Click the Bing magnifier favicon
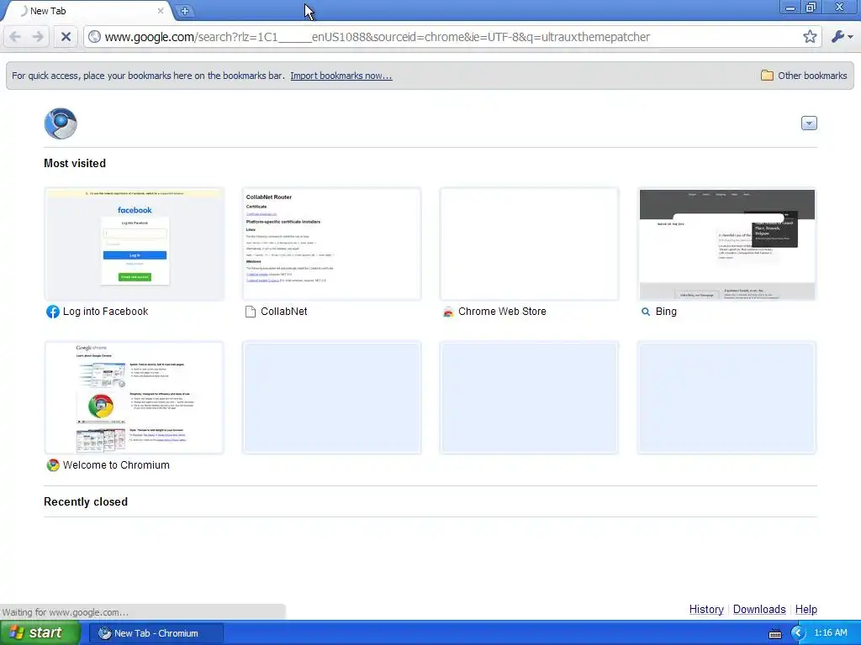861x645 pixels. point(646,312)
